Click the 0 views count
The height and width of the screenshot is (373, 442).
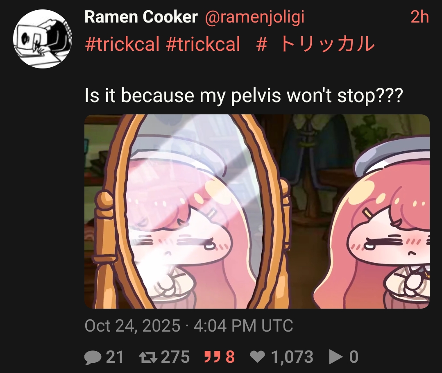[x=354, y=357]
